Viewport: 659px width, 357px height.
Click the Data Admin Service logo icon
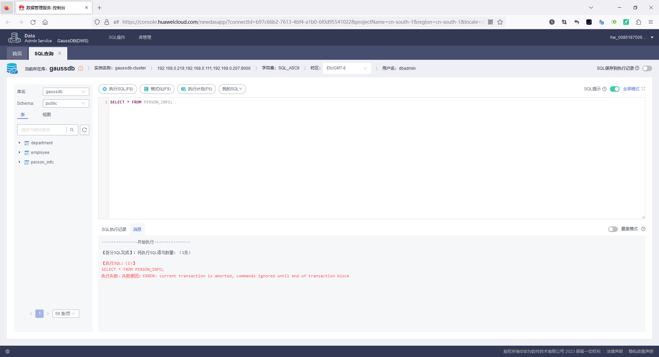pyautogui.click(x=14, y=37)
